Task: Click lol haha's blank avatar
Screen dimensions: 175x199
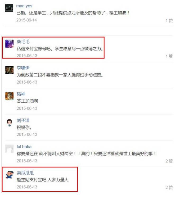Action: coord(9,149)
